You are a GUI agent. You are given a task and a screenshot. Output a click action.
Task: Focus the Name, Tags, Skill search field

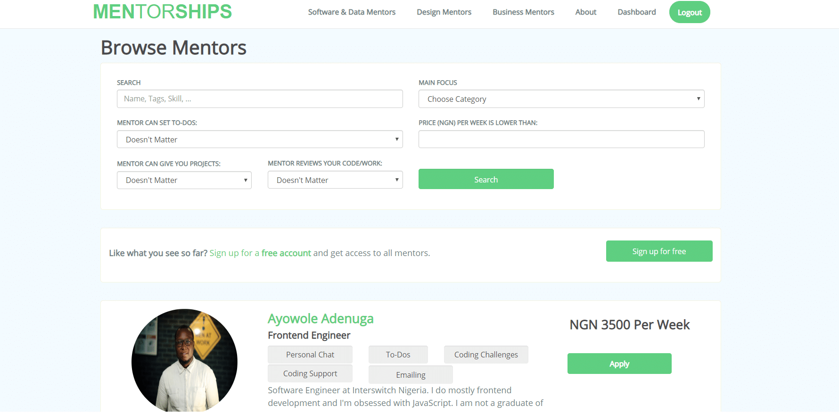pyautogui.click(x=260, y=99)
